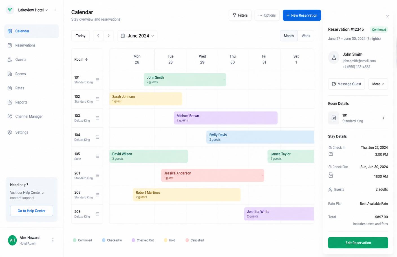Open the Guests page
Viewport: 397px width, 257px height.
tap(31, 59)
